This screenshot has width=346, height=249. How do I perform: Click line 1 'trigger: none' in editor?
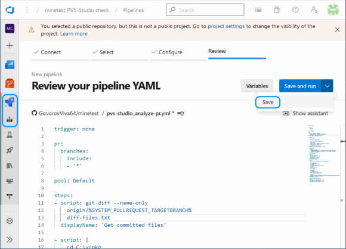pos(75,129)
